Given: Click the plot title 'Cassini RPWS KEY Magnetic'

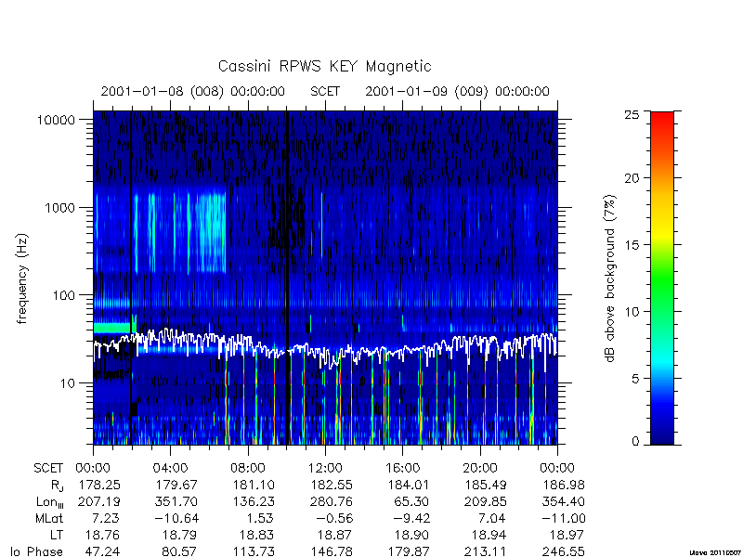Looking at the screenshot, I should coord(324,66).
